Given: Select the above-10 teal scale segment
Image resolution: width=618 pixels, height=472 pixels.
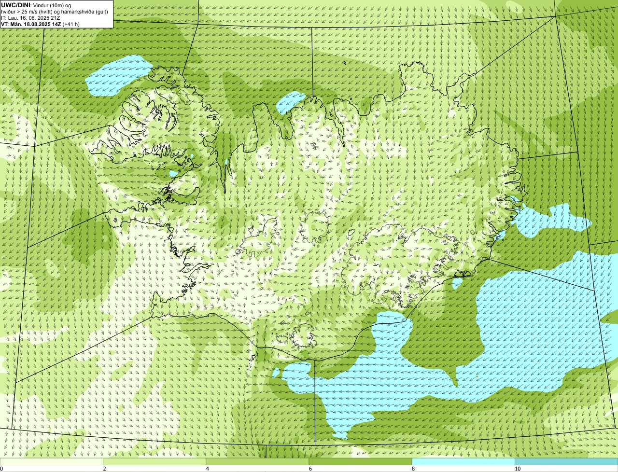Looking at the screenshot, I should point(566,461).
